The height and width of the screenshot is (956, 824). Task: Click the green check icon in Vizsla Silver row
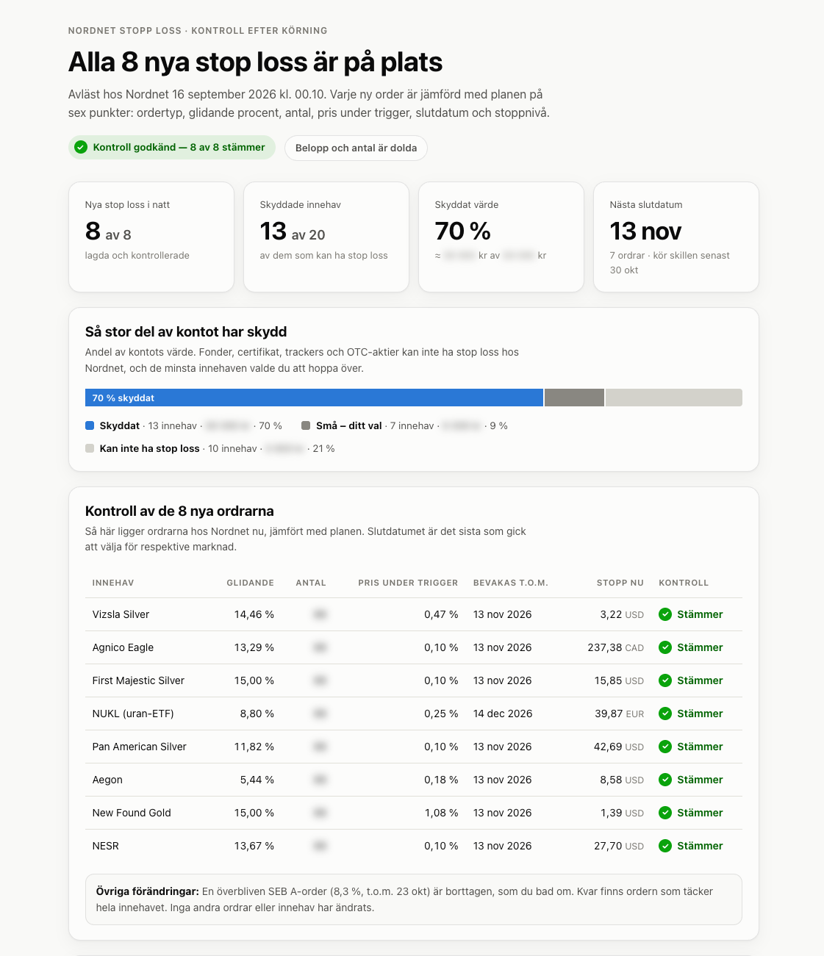pyautogui.click(x=665, y=614)
